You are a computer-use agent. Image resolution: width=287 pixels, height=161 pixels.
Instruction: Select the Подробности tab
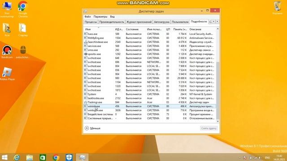[x=199, y=21]
